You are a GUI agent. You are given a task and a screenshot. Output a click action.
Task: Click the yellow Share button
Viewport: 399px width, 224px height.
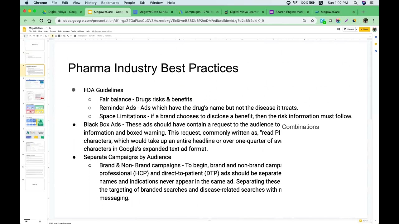pyautogui.click(x=364, y=29)
